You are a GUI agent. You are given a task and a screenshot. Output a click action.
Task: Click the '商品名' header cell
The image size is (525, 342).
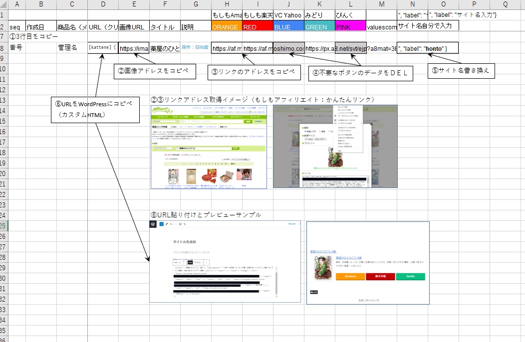[72, 27]
